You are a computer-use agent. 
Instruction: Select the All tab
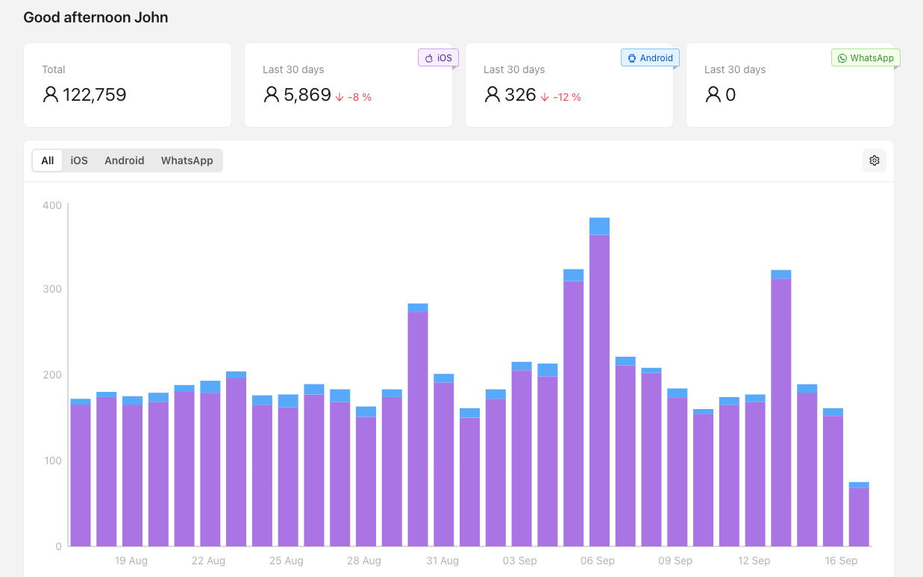tap(48, 160)
